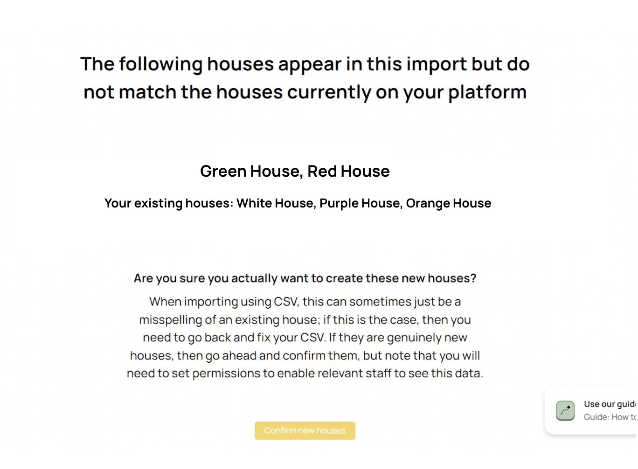This screenshot has width=638, height=469.
Task: Click the line about misspelling an existing house
Action: 305,320
